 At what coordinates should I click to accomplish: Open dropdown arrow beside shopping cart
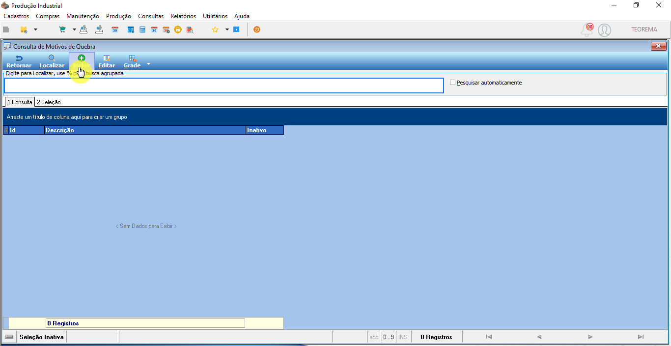[x=74, y=29]
